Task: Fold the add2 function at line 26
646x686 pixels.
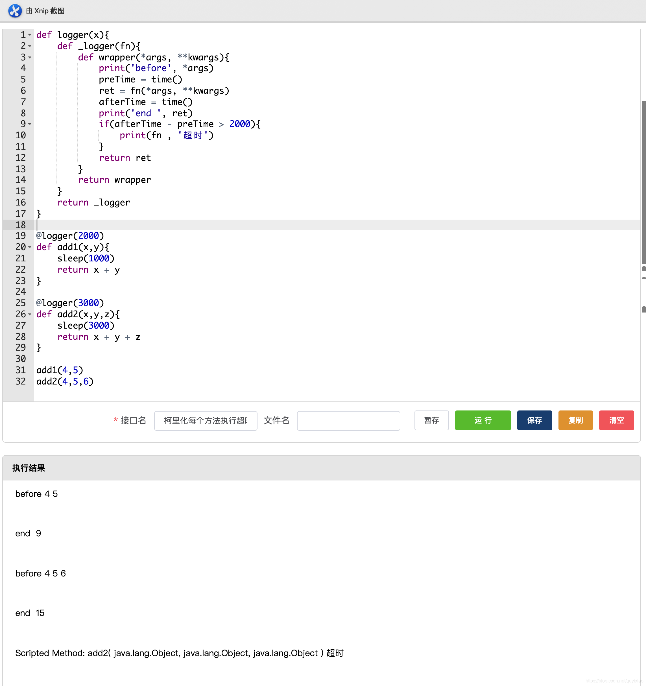Action: [30, 314]
